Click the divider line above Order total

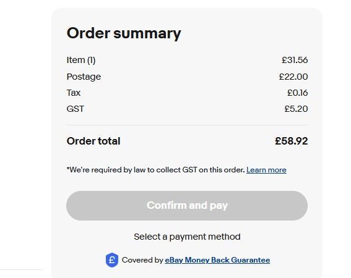(x=187, y=125)
